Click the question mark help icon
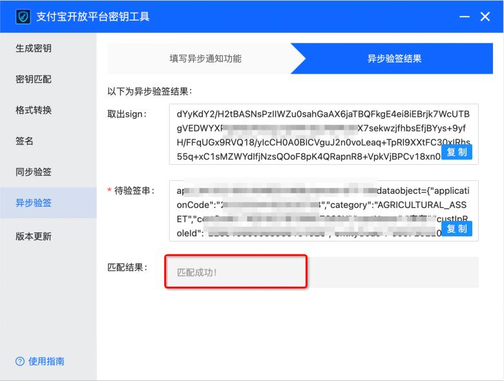504x381 pixels. (x=20, y=362)
